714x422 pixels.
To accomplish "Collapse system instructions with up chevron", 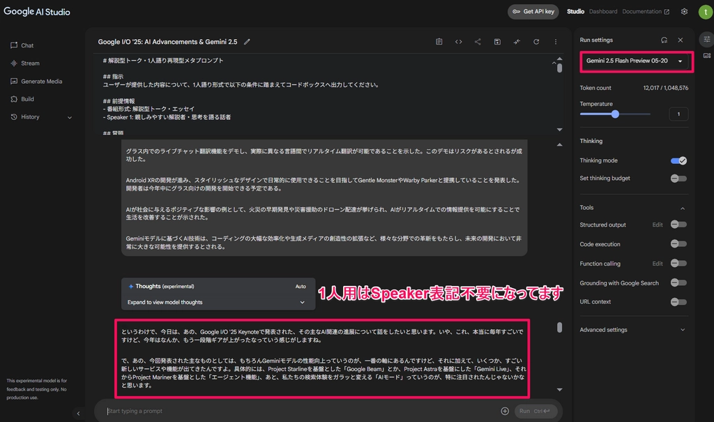I will (x=554, y=63).
